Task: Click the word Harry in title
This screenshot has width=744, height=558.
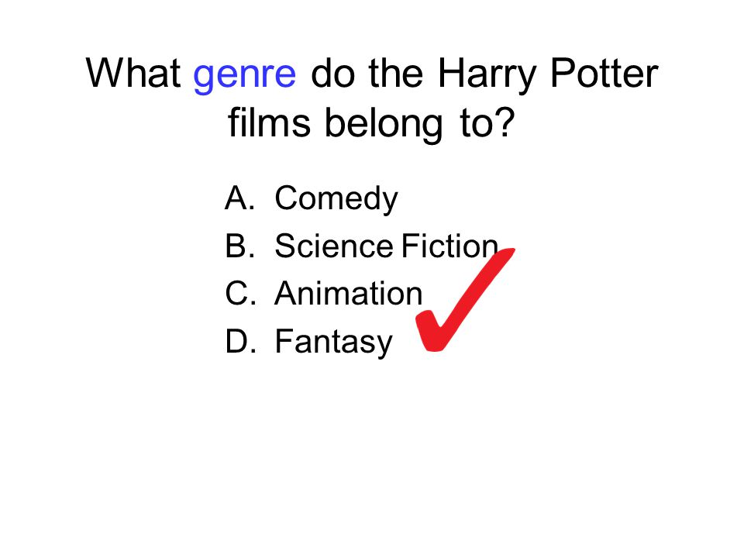Action: (x=487, y=75)
